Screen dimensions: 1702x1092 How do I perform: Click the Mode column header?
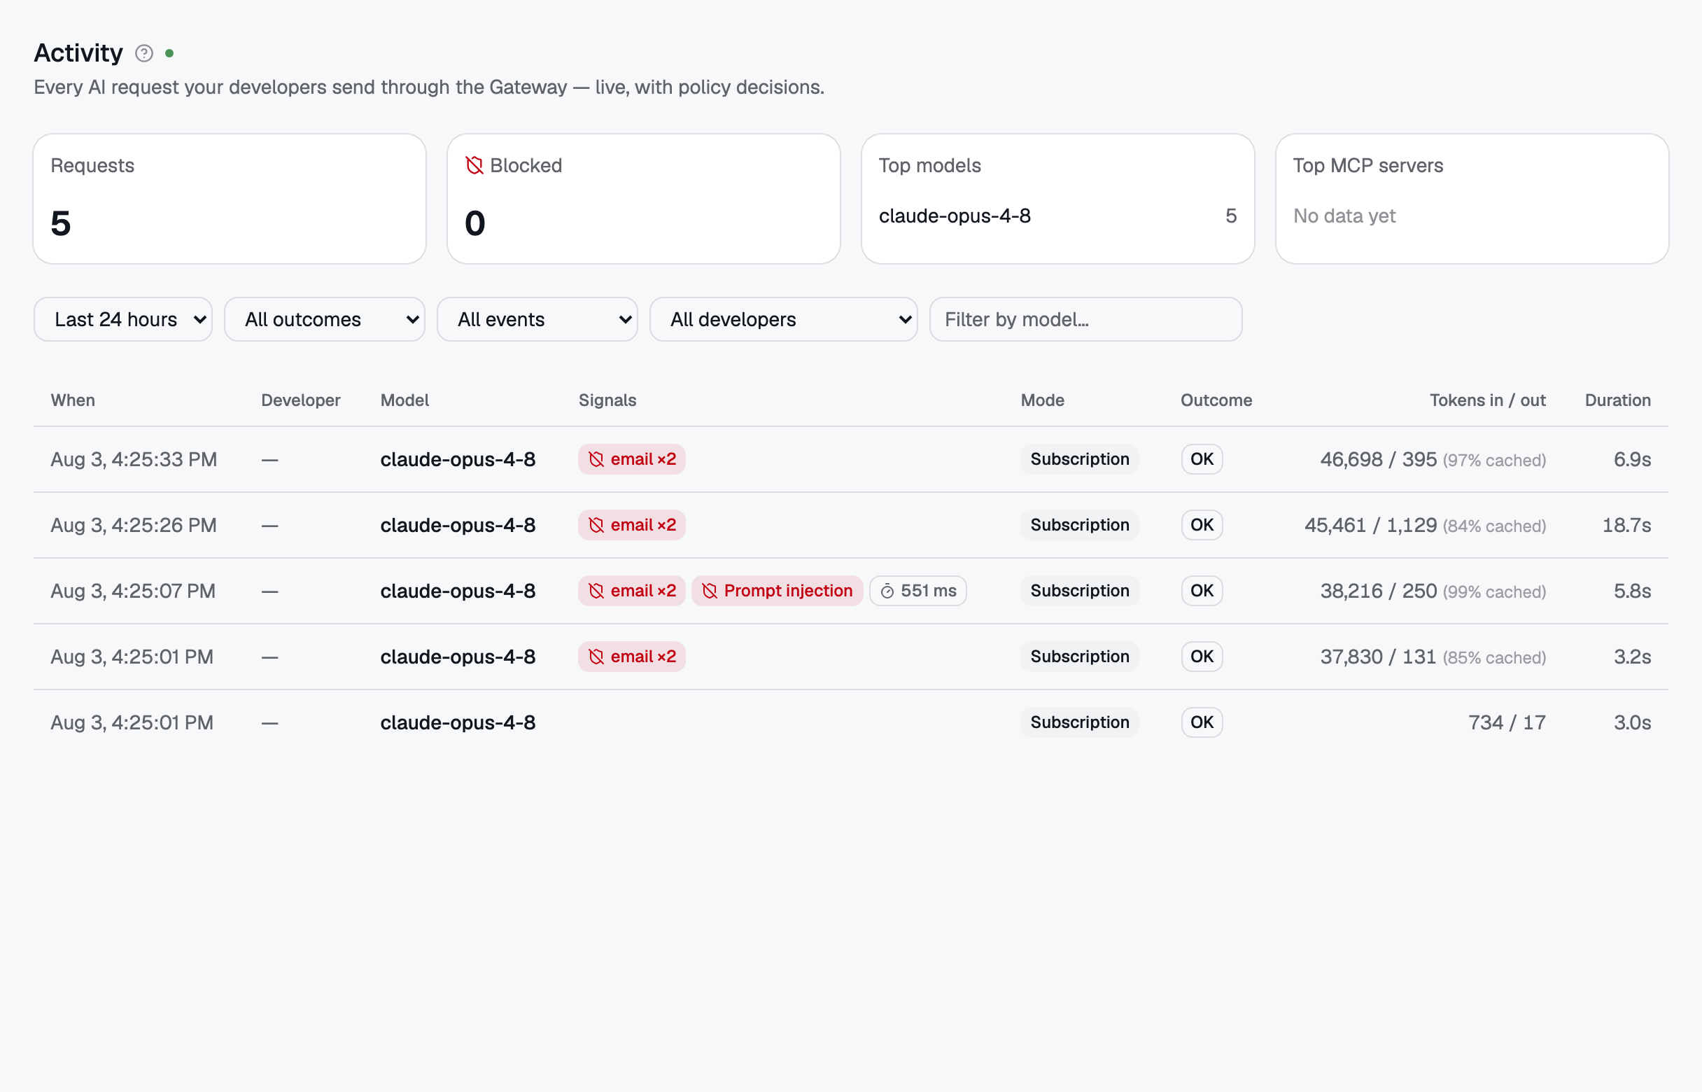pos(1043,400)
